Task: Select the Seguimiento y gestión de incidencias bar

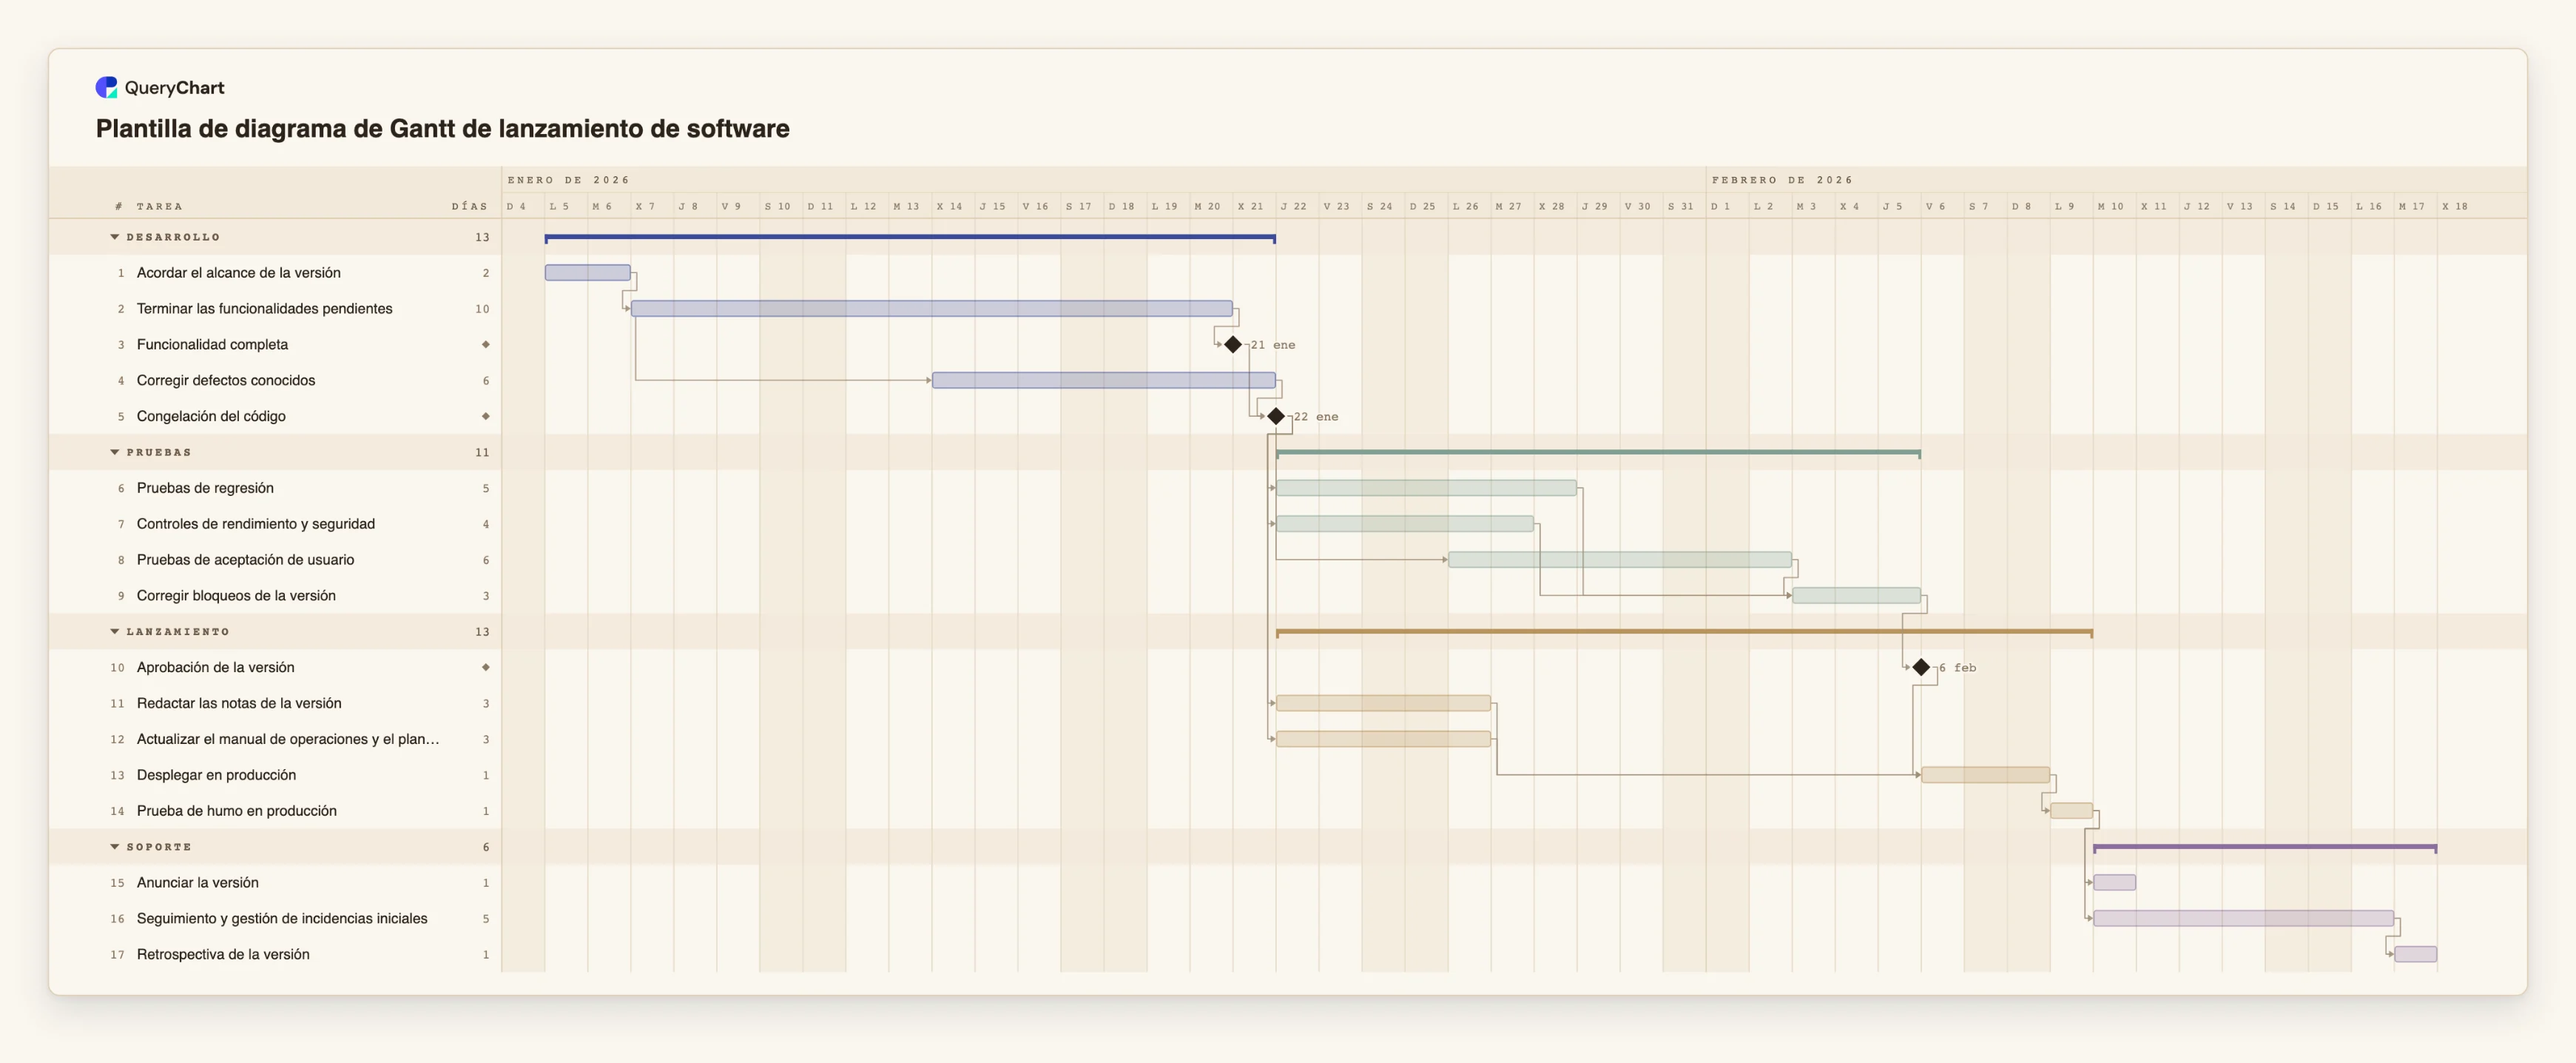Action: point(2244,919)
